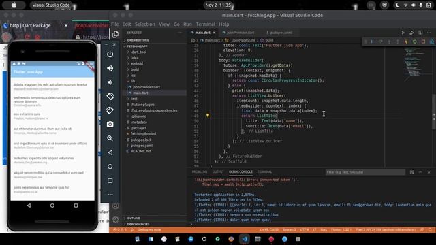
Task: Collapse the FETCHINGAPP folder section
Action: click(137, 46)
